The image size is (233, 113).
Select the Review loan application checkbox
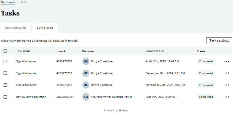click(x=5, y=97)
